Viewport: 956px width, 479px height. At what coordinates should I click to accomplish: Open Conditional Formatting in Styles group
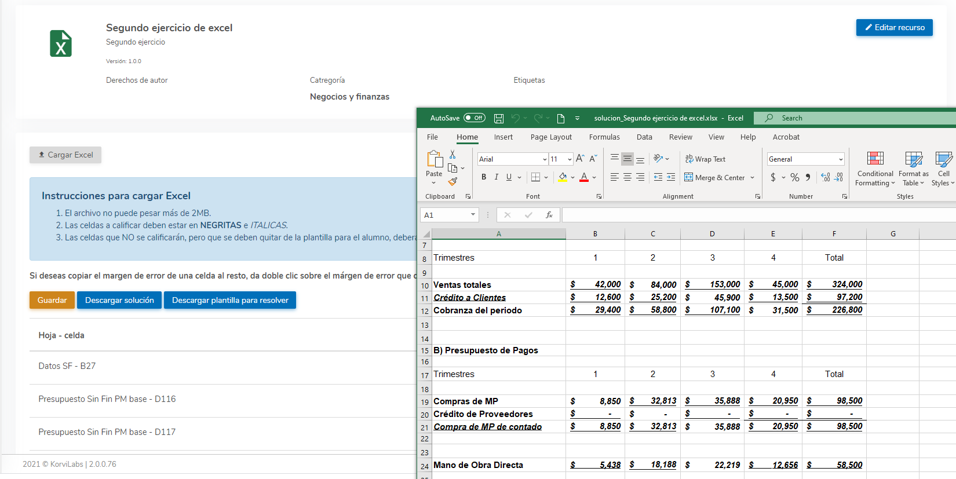pyautogui.click(x=875, y=169)
